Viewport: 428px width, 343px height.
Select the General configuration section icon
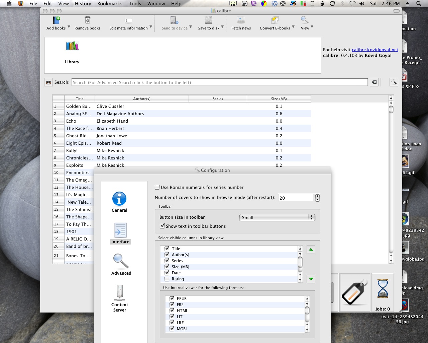[x=119, y=199]
